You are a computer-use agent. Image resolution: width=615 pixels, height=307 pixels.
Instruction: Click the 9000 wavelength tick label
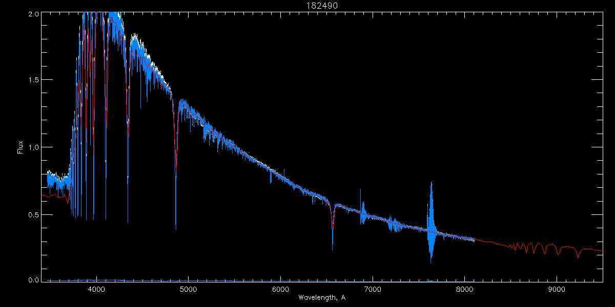[557, 289]
